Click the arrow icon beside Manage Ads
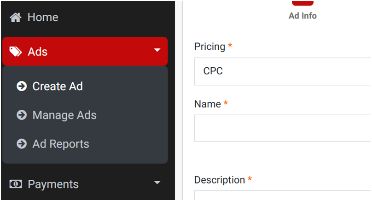 tap(22, 115)
